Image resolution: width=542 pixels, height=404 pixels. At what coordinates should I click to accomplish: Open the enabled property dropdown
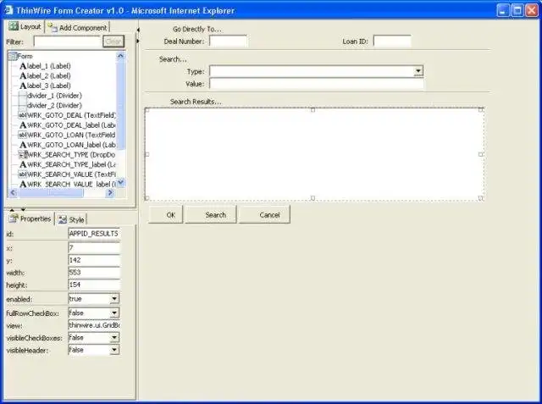pos(114,299)
